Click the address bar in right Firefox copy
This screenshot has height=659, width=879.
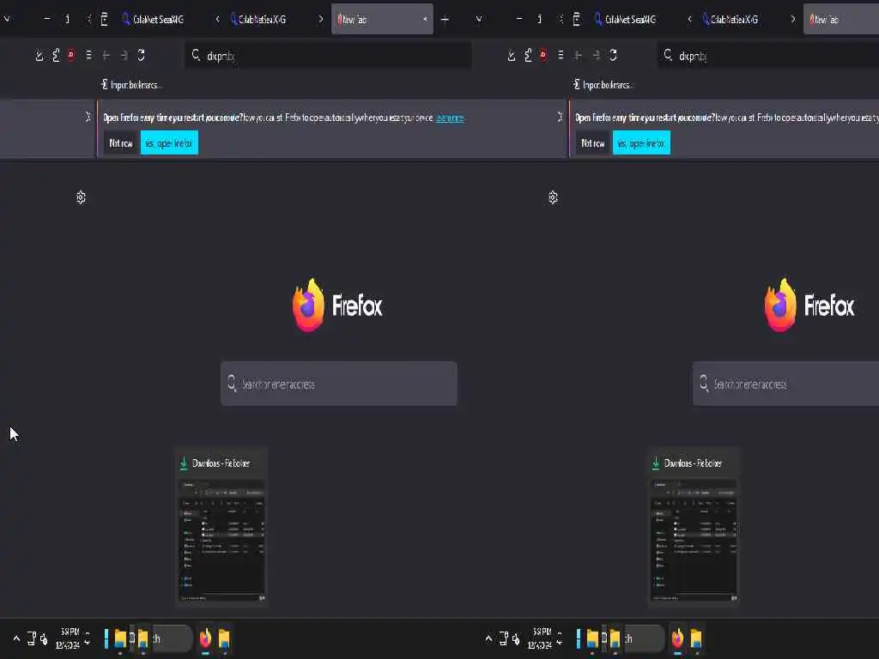point(768,56)
